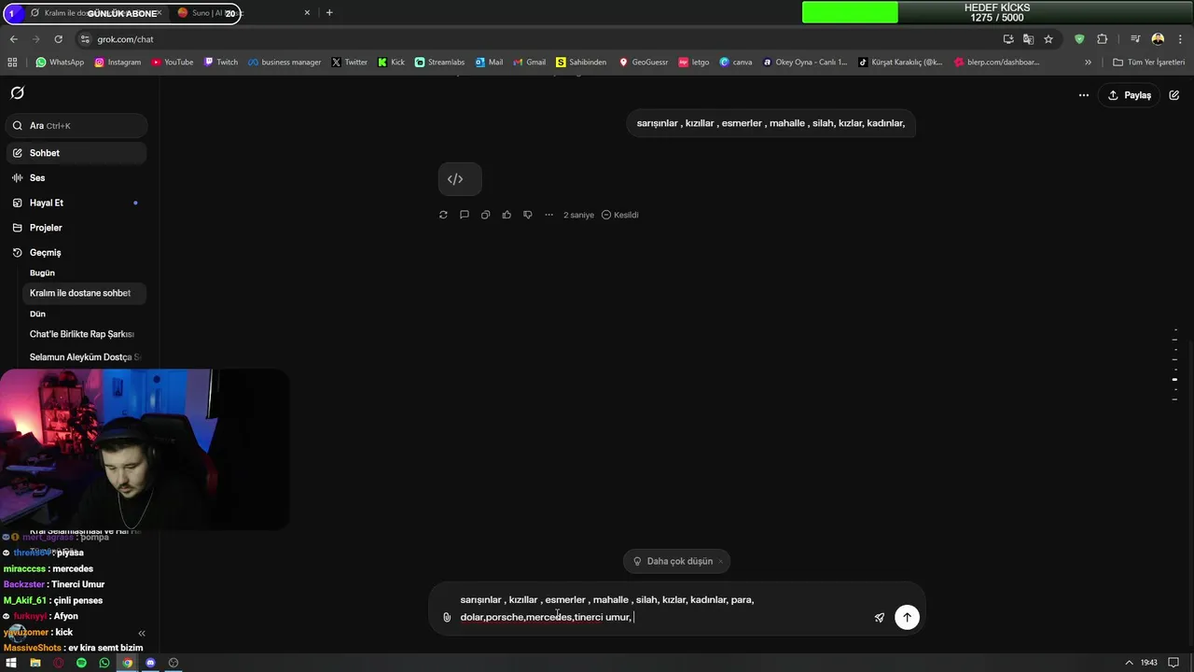Dislike the response with thumbs down
The image size is (1194, 672).
pyautogui.click(x=527, y=215)
